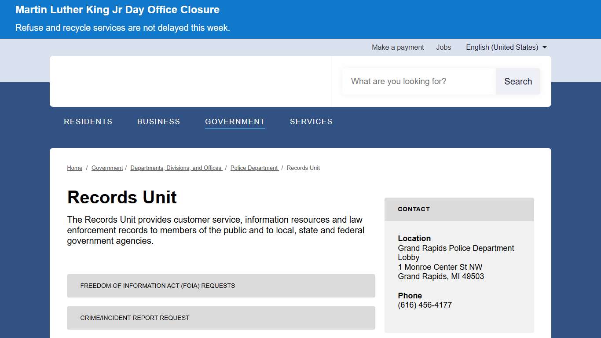Click the phone number (616) 456-4177

point(425,305)
